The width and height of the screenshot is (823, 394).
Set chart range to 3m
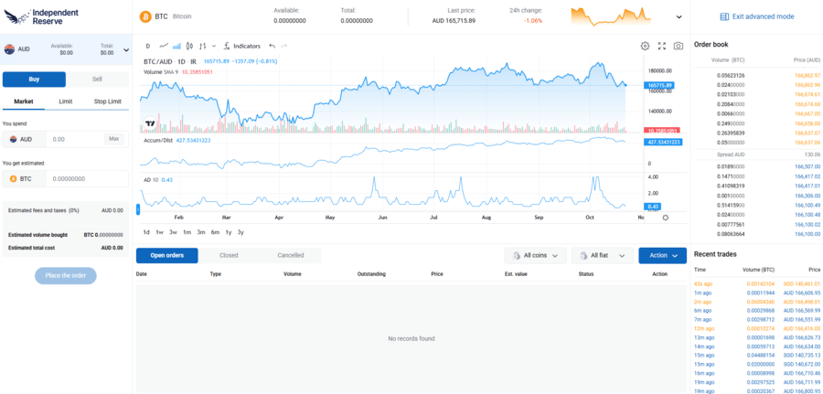point(201,232)
